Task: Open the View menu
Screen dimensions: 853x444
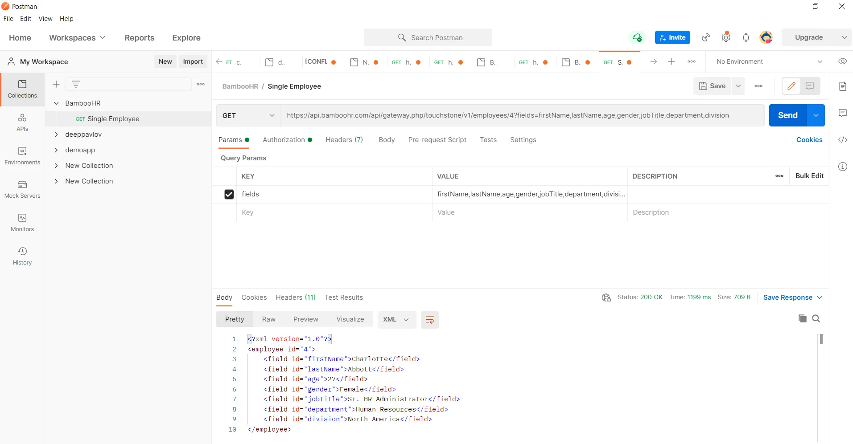Action: [x=45, y=19]
